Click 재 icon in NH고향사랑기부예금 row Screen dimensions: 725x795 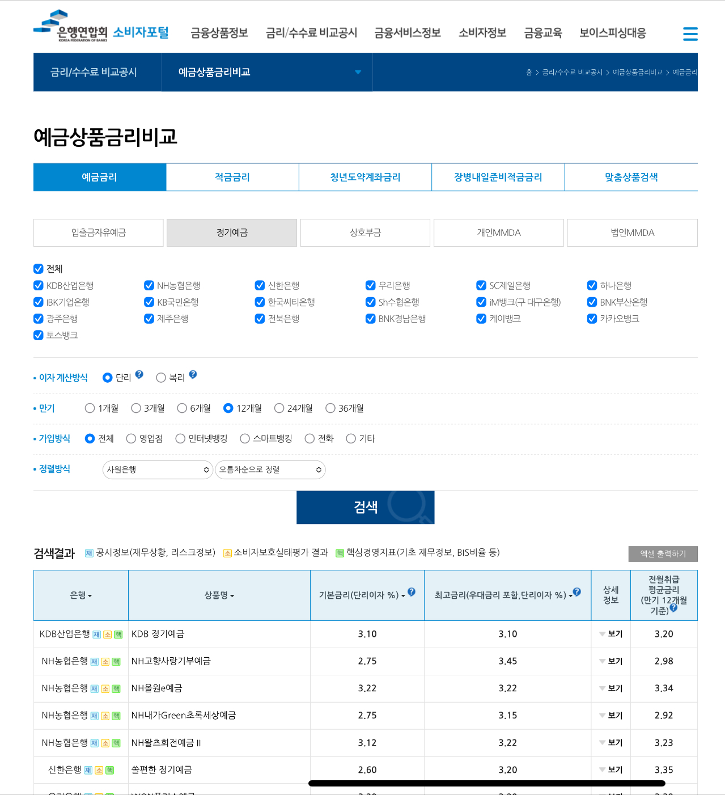(x=95, y=662)
